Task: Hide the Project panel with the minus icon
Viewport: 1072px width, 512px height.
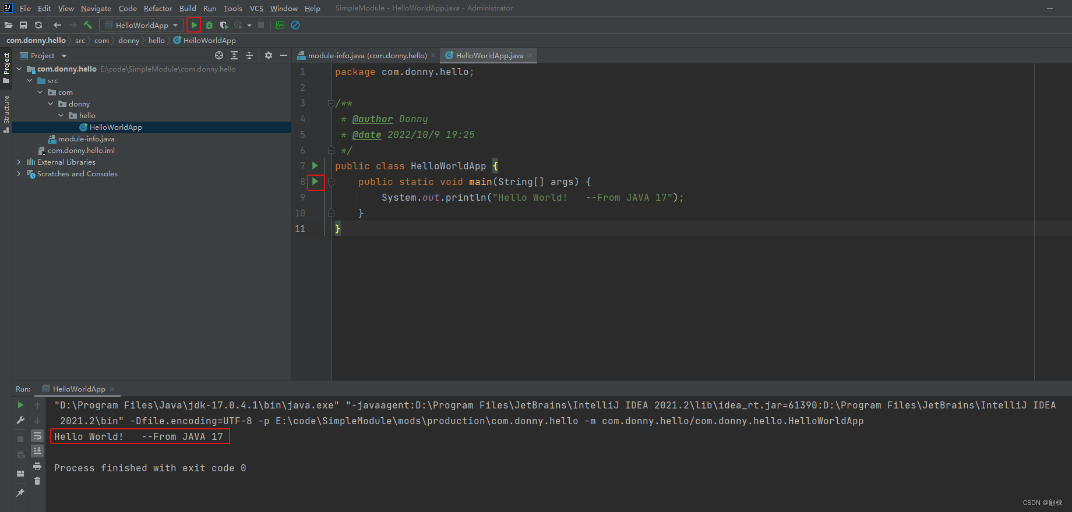Action: pyautogui.click(x=284, y=55)
